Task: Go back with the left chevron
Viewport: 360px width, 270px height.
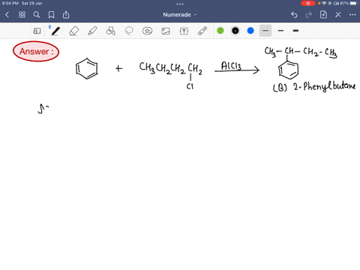Action: tap(7, 15)
